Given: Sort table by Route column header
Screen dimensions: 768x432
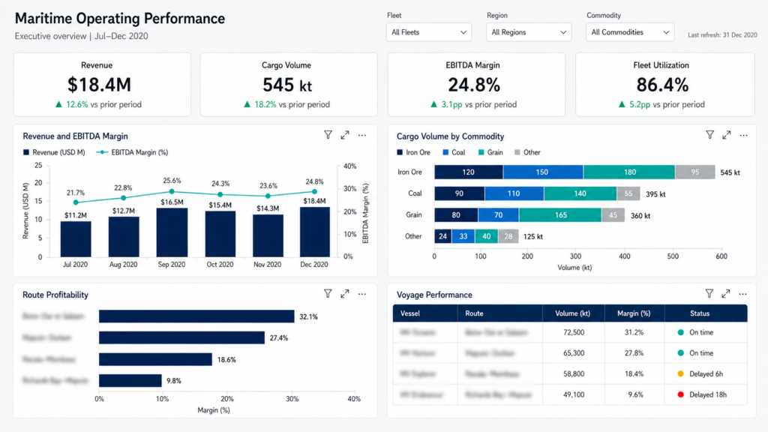Looking at the screenshot, I should coord(500,313).
